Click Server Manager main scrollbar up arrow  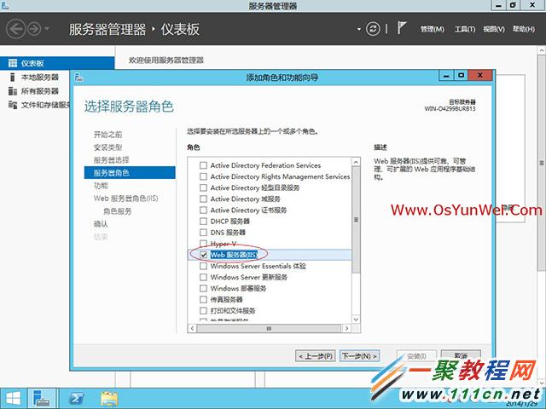click(x=542, y=51)
